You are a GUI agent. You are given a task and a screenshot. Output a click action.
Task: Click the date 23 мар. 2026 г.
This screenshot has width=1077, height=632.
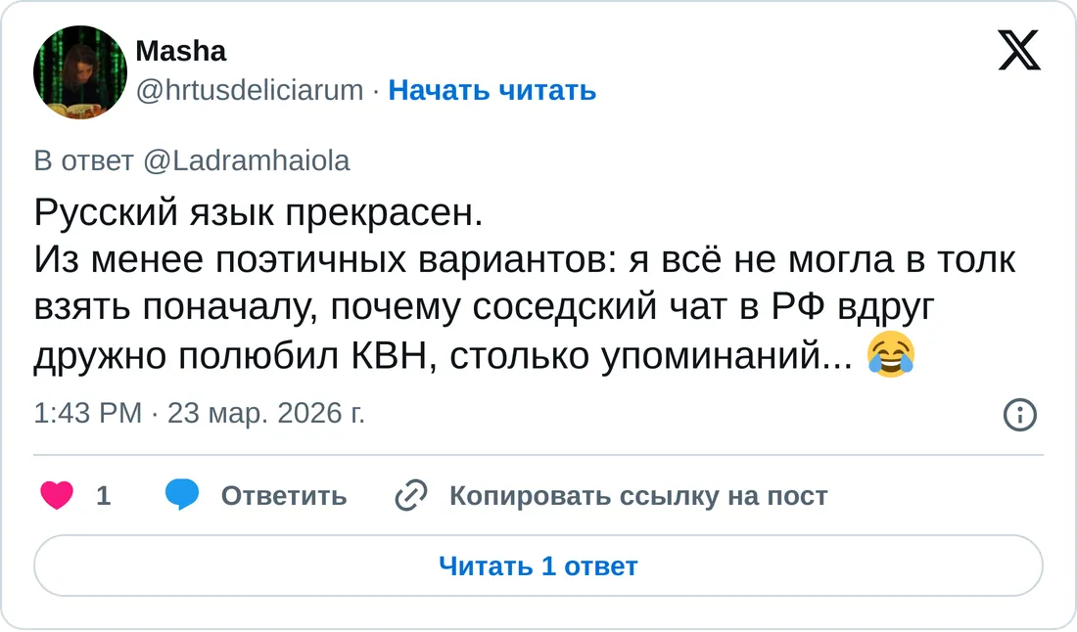tap(266, 414)
